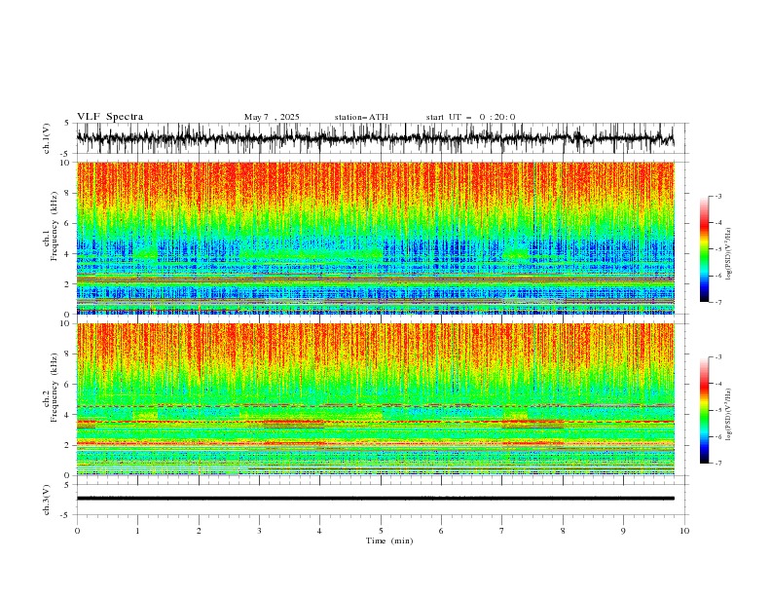Image resolution: width=771 pixels, height=596 pixels.
Task: Click the '-3' label on upper colorbar
Action: (x=717, y=196)
